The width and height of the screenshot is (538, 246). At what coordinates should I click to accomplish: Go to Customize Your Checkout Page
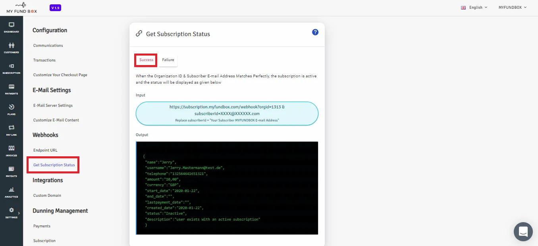[x=60, y=75]
